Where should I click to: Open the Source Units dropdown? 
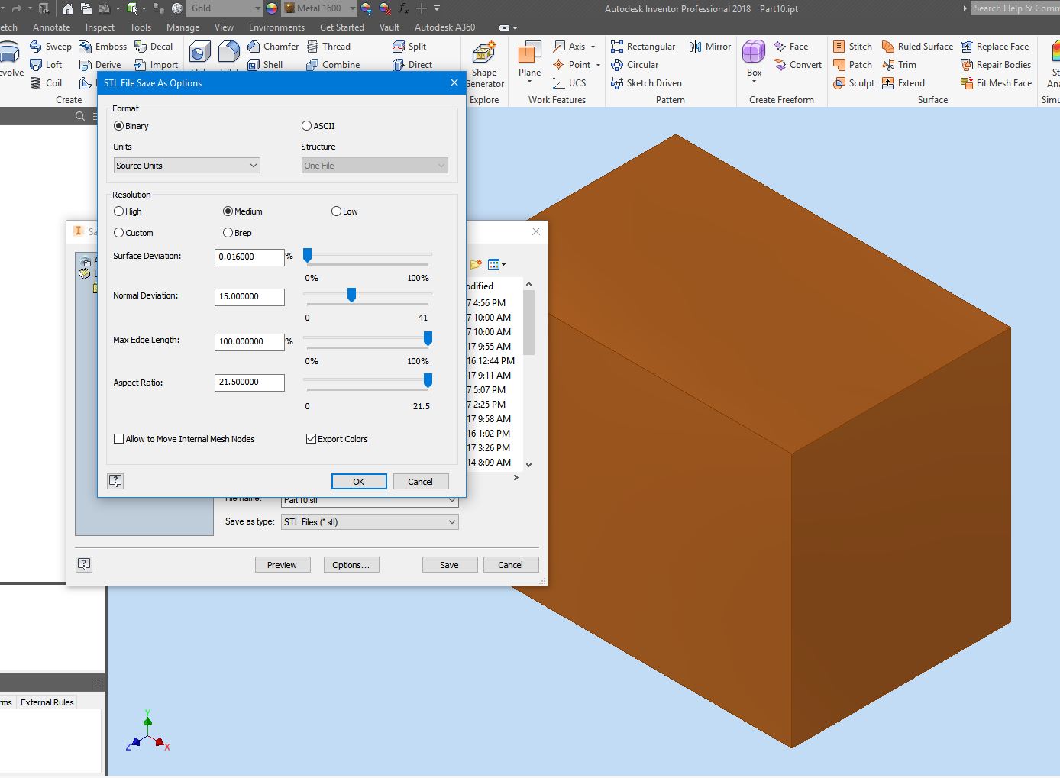click(x=187, y=166)
